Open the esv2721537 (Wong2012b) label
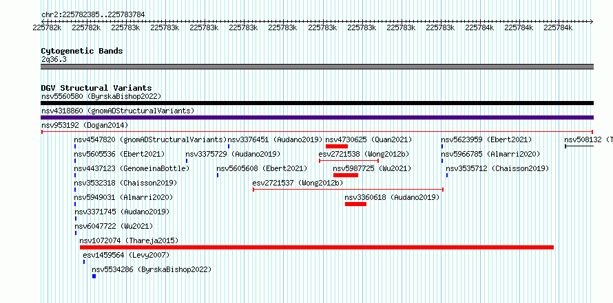Image resolution: width=613 pixels, height=303 pixels. tap(298, 183)
